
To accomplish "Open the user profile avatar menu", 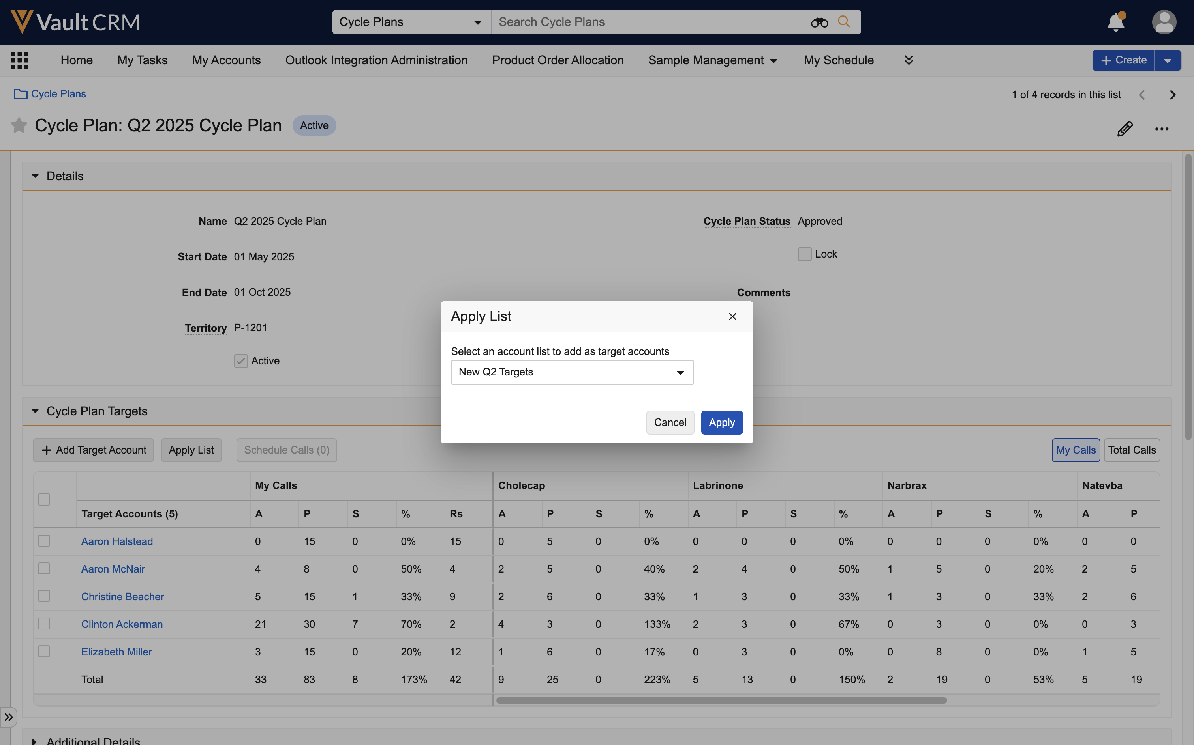I will pos(1164,22).
